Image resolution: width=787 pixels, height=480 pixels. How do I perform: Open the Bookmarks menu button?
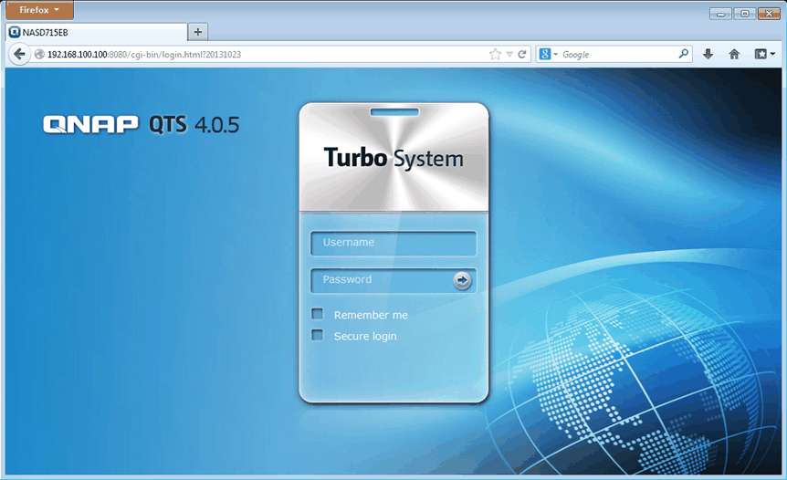click(764, 55)
